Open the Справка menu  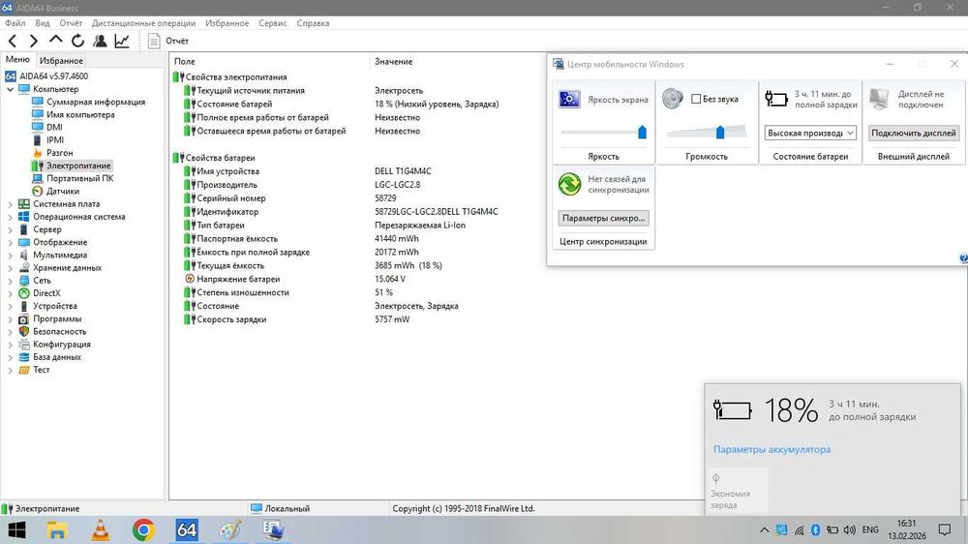coord(313,23)
